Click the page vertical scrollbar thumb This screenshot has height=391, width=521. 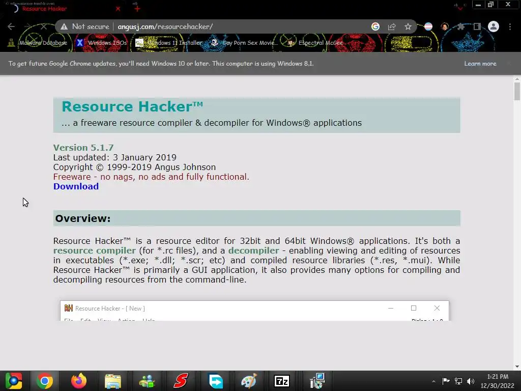(x=517, y=91)
